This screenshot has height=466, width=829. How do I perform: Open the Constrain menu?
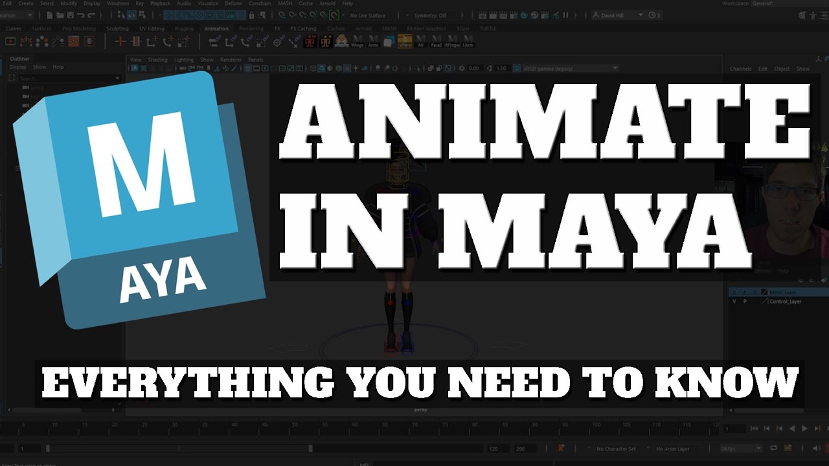(259, 3)
